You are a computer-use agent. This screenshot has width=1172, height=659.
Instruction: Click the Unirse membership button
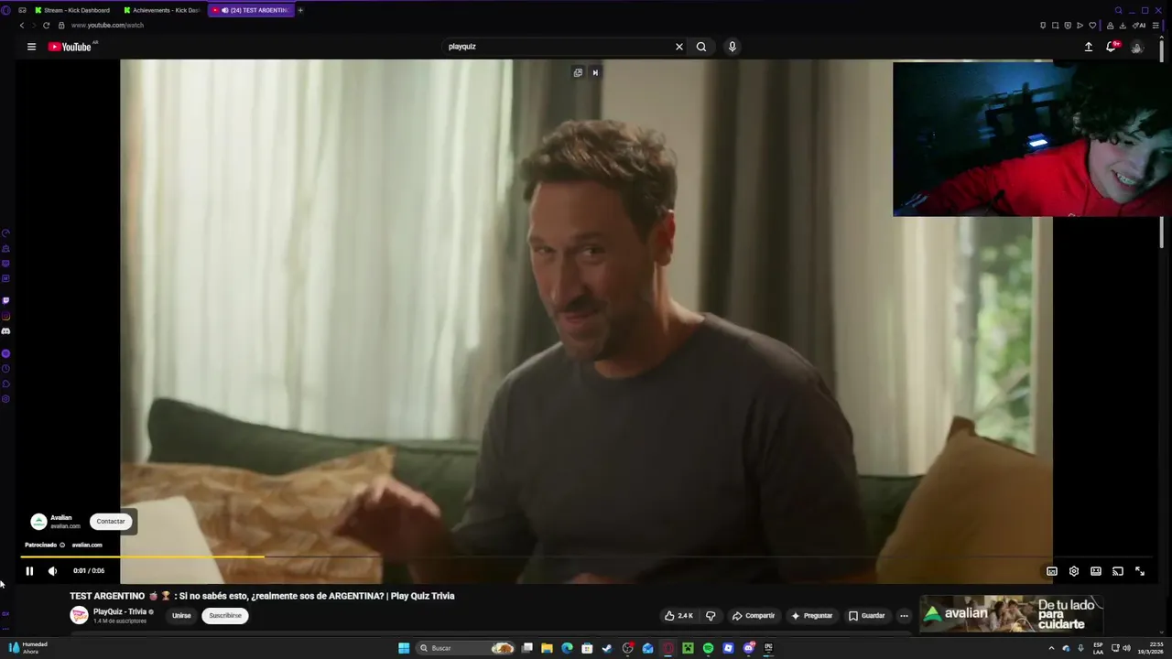[181, 616]
